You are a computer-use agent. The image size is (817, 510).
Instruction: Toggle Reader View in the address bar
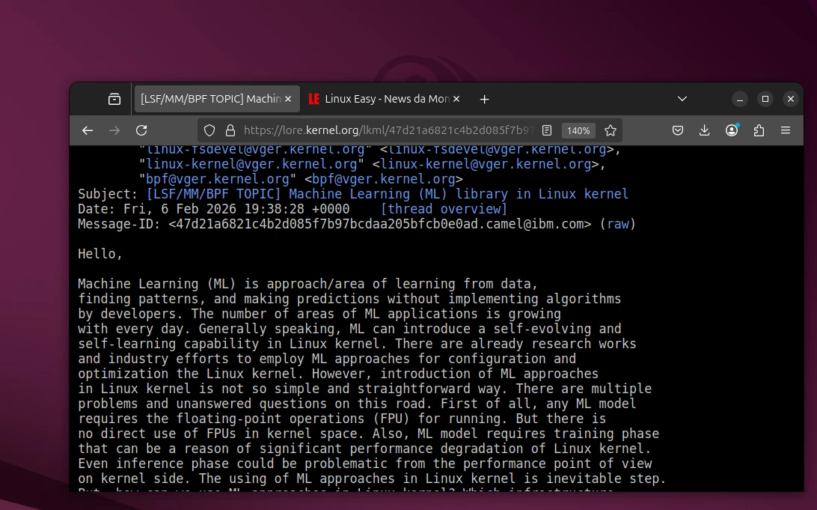pos(547,130)
